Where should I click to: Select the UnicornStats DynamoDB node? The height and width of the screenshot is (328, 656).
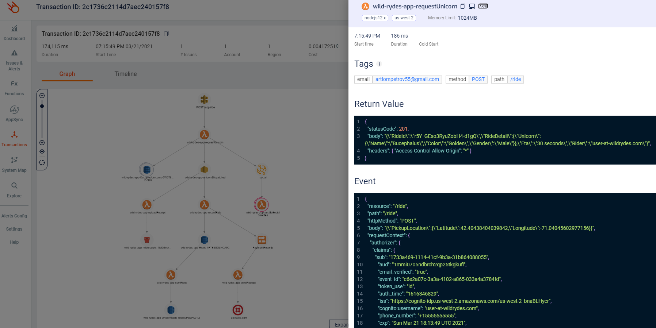171,310
